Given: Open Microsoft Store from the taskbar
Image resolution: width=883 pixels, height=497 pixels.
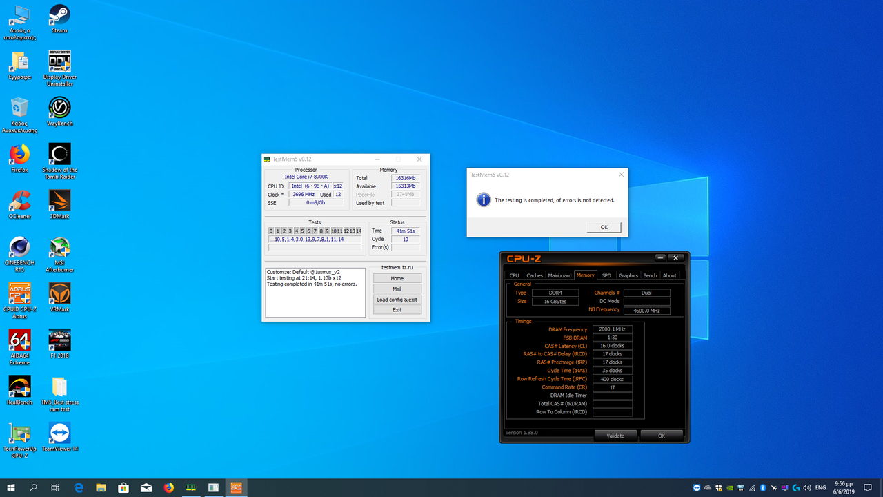Looking at the screenshot, I should (124, 487).
